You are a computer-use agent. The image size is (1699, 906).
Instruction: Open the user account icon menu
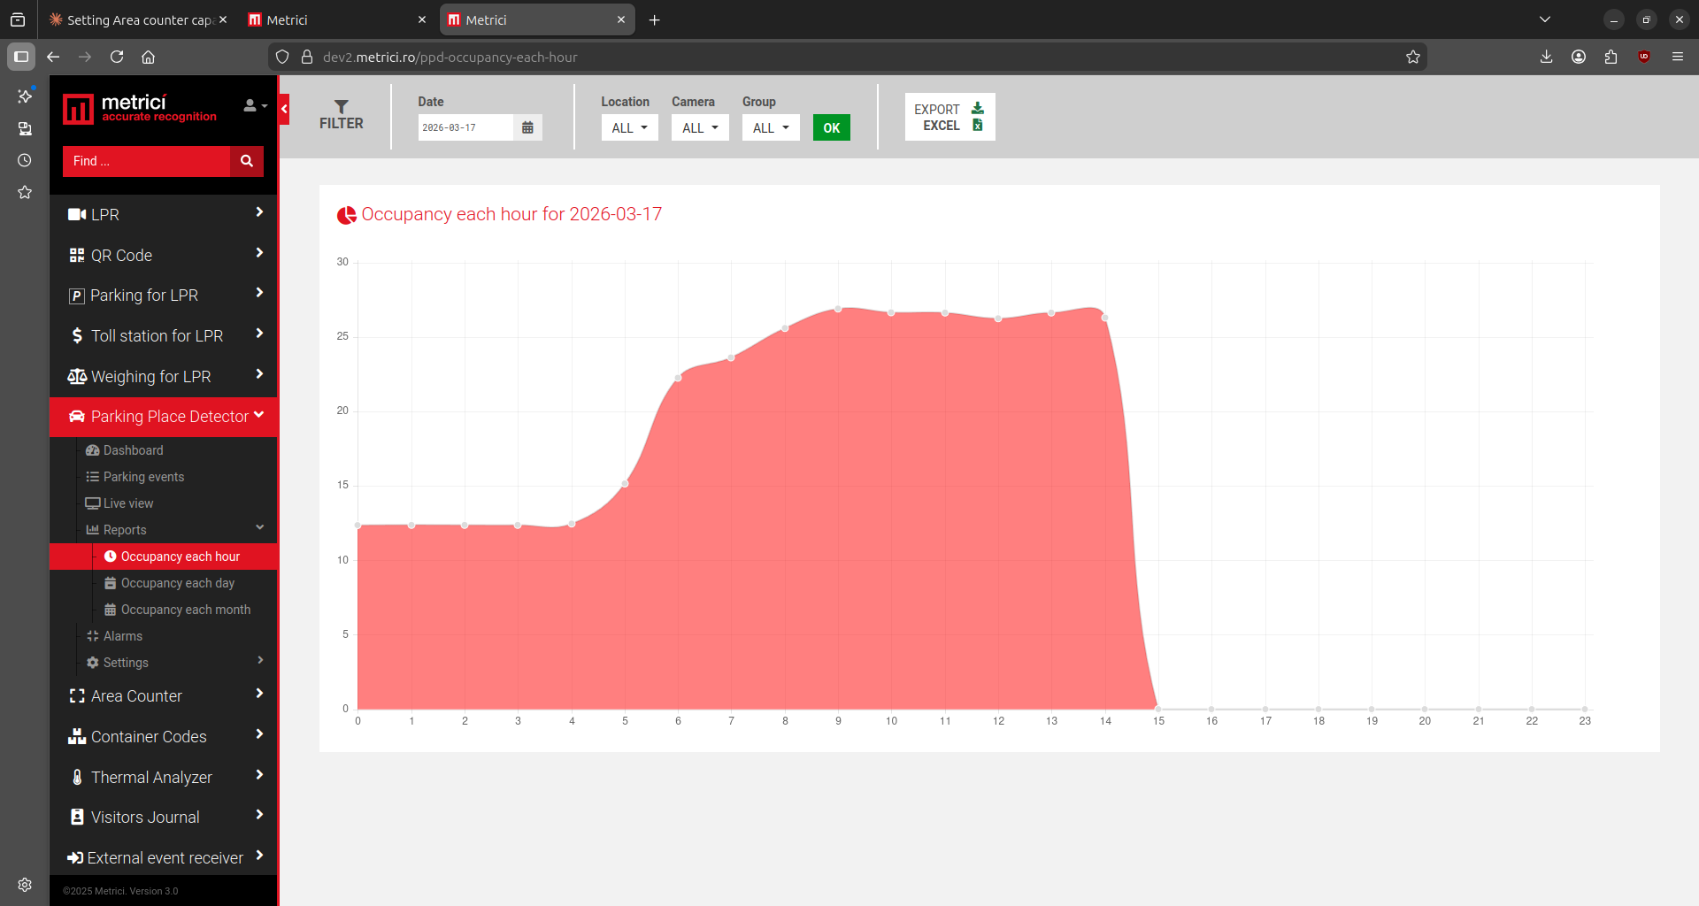click(x=255, y=105)
